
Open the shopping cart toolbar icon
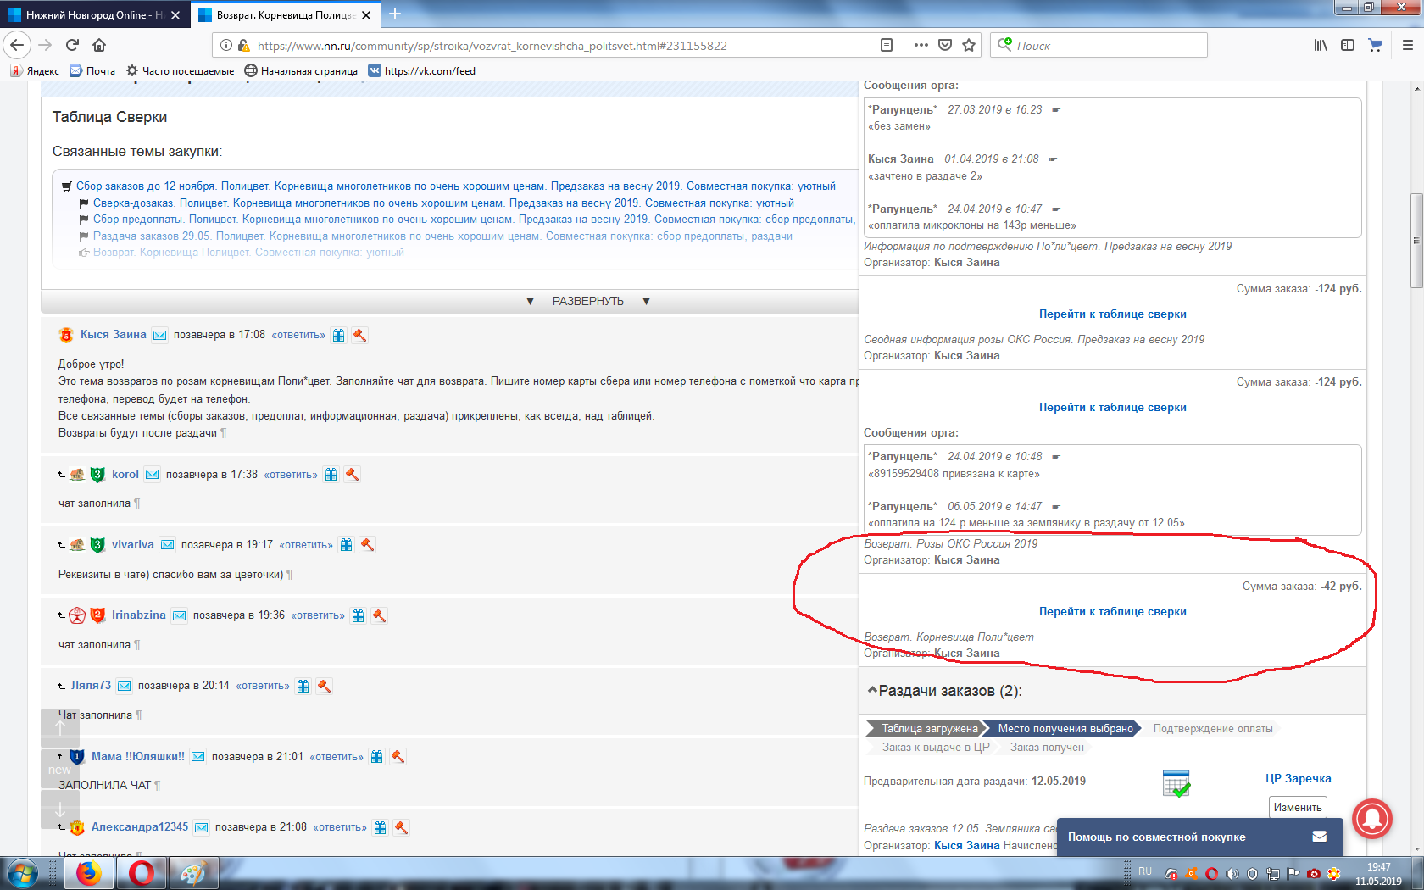coord(1375,45)
